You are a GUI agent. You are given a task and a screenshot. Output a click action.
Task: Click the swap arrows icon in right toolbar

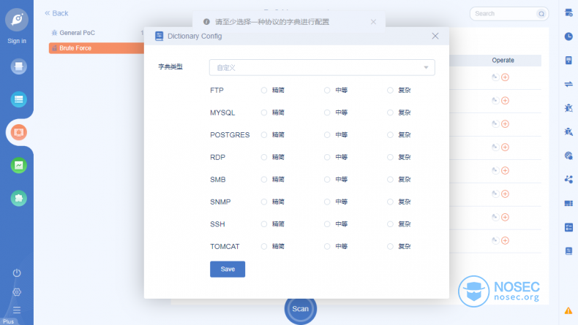pyautogui.click(x=568, y=84)
